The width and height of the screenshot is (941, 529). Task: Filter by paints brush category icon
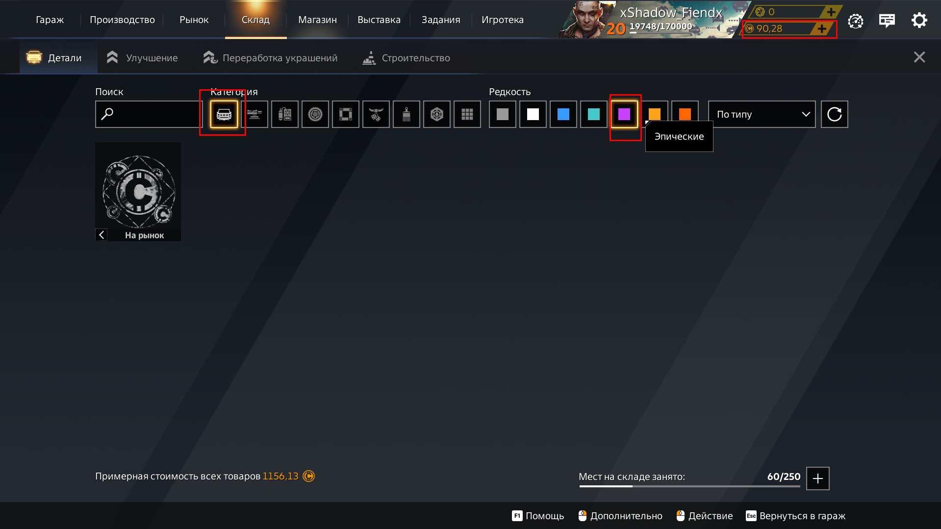coord(407,114)
